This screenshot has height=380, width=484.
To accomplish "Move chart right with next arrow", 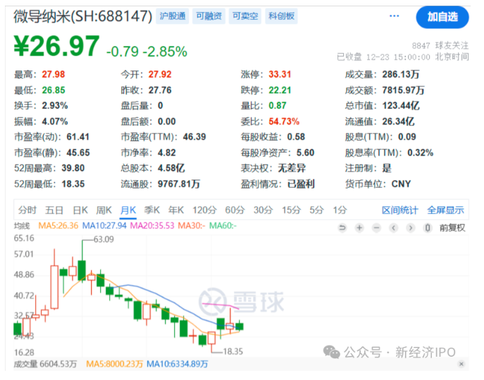I will pyautogui.click(x=411, y=228).
